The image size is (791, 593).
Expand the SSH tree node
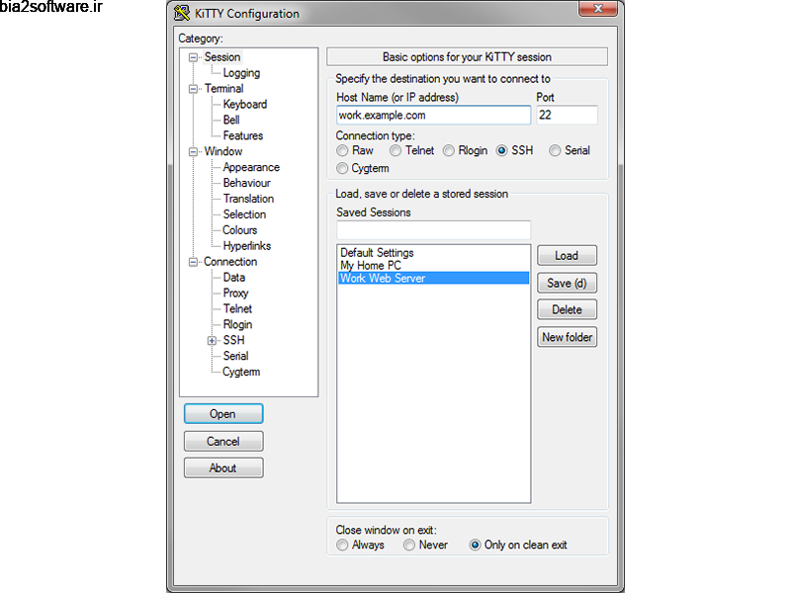[212, 341]
